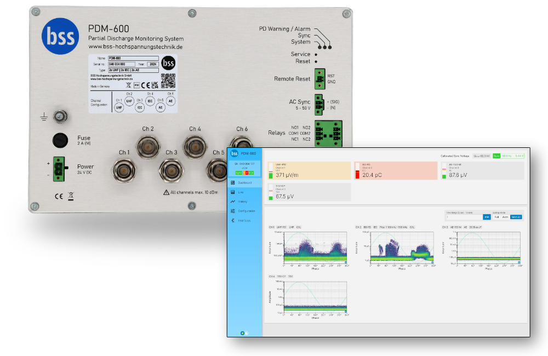Open the TEV-CP card showing 67.5 µV
This screenshot has width=548, height=356.
click(309, 192)
